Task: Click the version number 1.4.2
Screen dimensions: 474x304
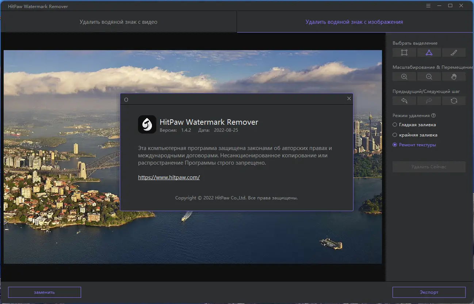Action: (186, 130)
